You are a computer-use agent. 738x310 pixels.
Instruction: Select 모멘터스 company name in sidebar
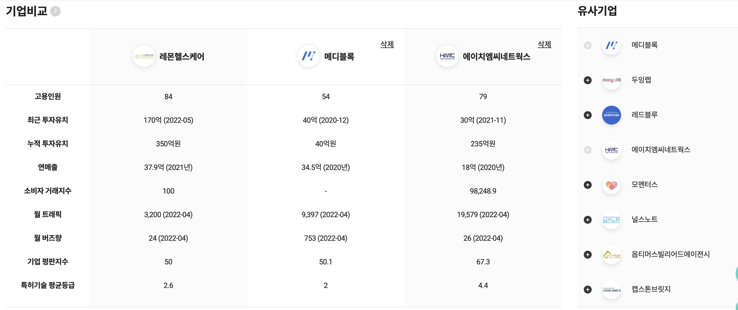click(x=644, y=185)
